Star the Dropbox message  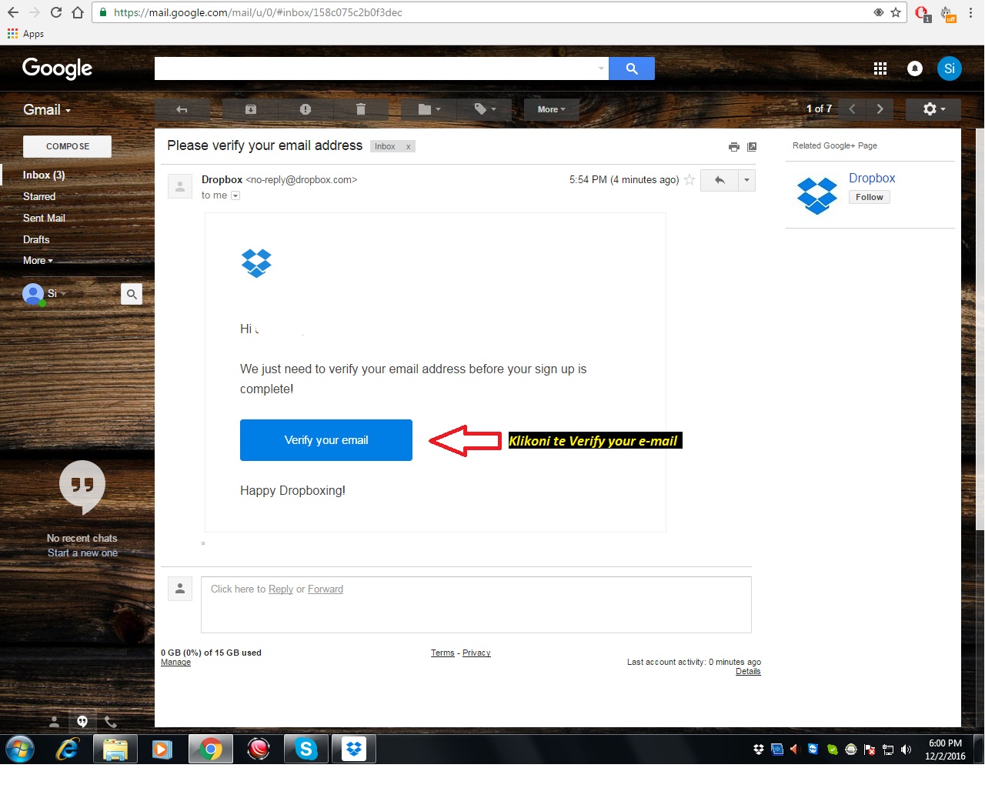[x=689, y=180]
